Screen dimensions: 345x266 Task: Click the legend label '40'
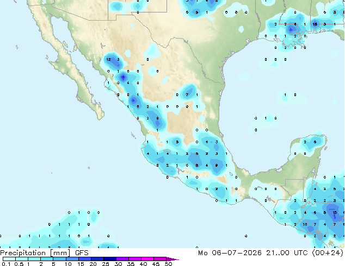pyautogui.click(x=143, y=264)
